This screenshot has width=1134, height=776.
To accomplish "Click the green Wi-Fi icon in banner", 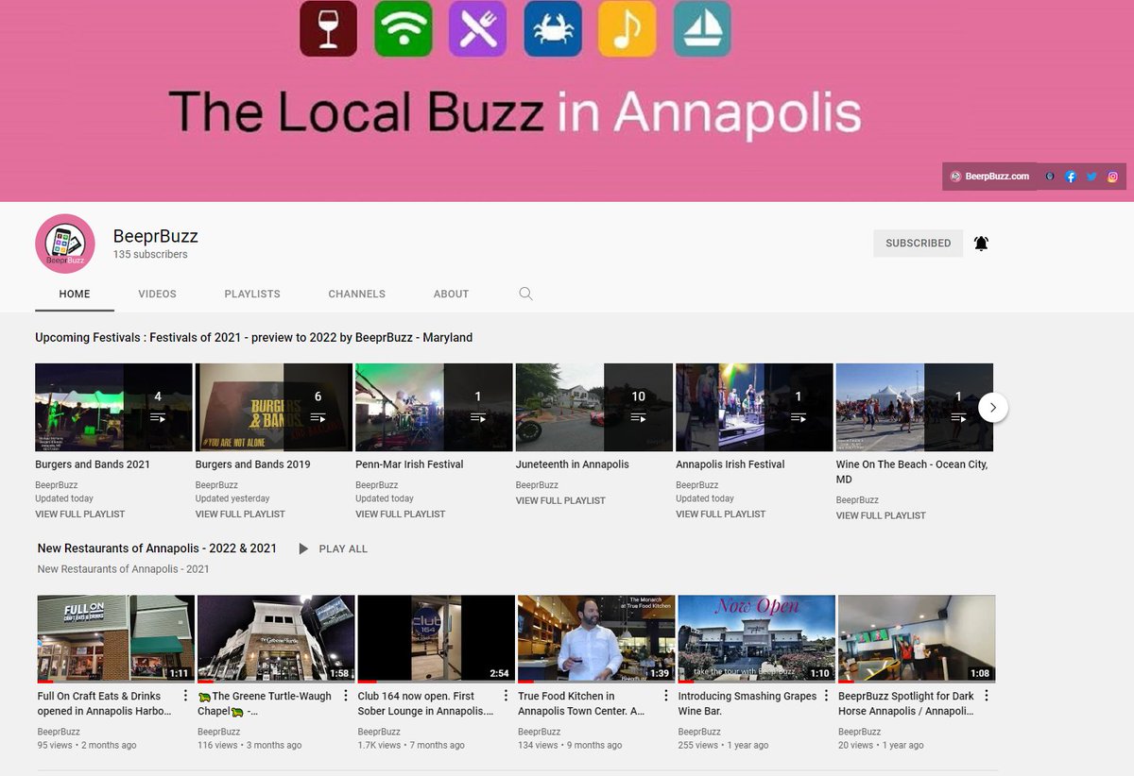I will [x=404, y=28].
